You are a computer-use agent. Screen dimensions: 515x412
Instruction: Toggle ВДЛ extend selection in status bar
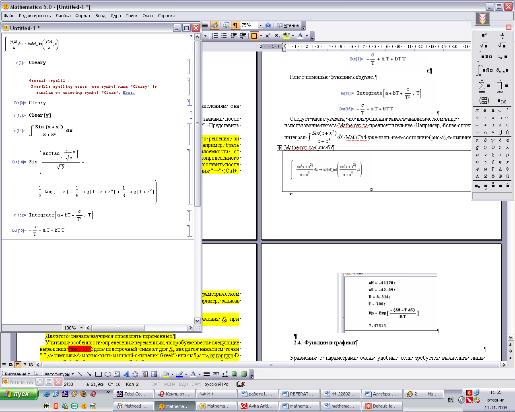coord(183,384)
